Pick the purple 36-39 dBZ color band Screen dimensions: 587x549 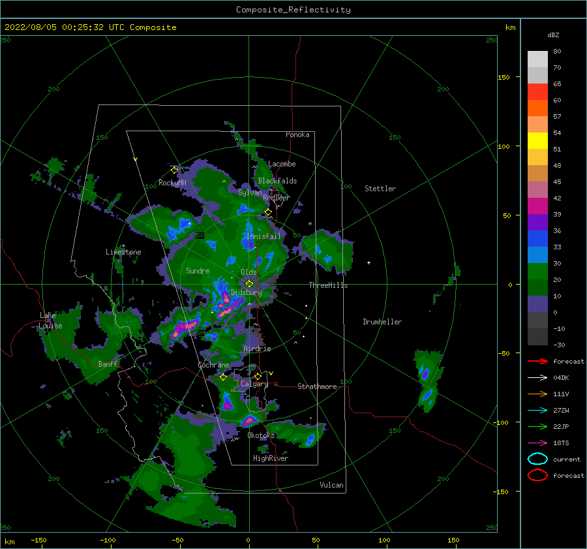pyautogui.click(x=537, y=223)
